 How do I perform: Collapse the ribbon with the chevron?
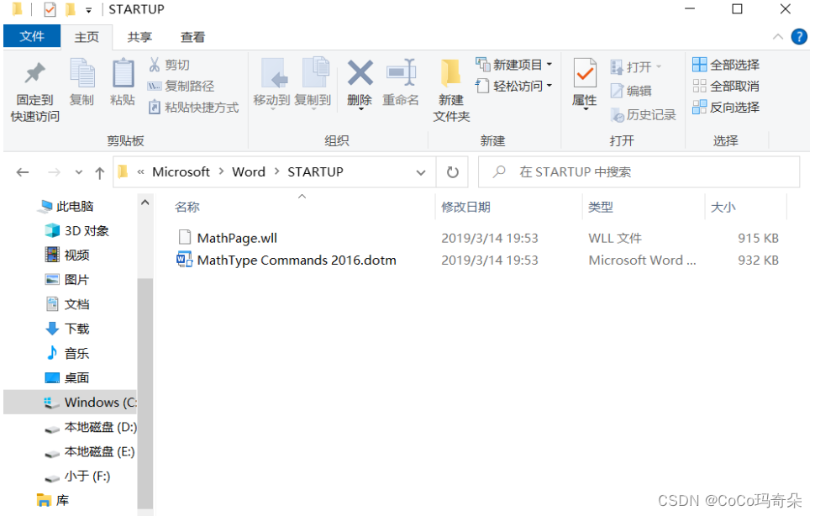click(777, 37)
